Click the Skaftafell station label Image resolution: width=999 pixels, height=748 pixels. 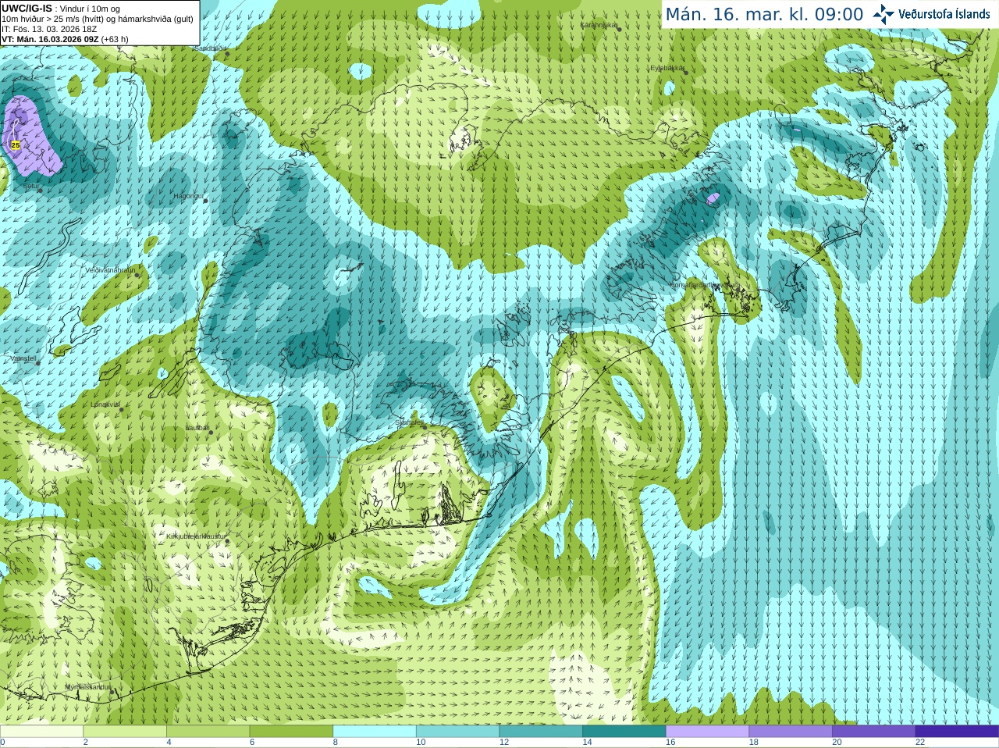(409, 422)
